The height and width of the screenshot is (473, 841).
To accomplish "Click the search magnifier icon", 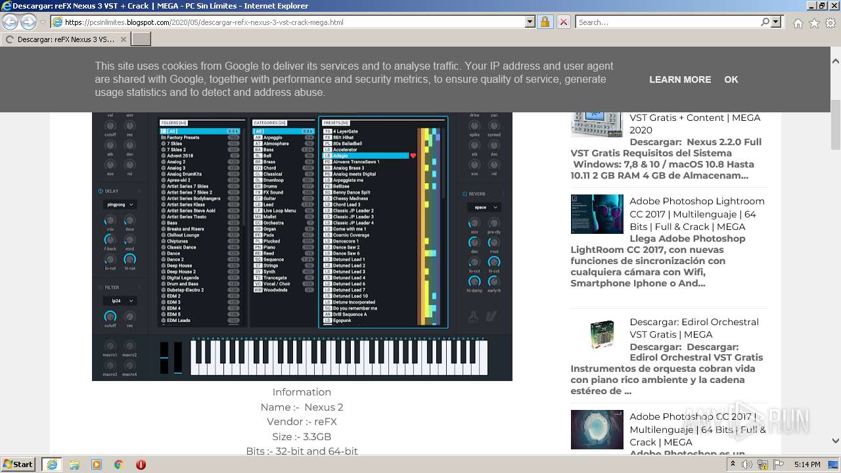I will (765, 22).
